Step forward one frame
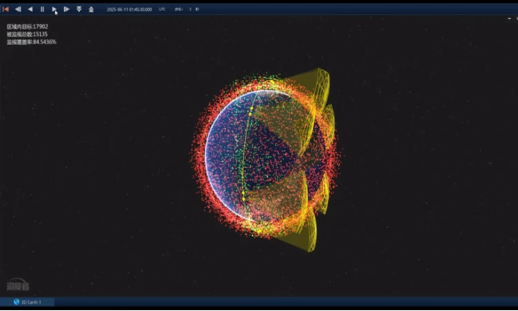The width and height of the screenshot is (518, 311). click(66, 9)
